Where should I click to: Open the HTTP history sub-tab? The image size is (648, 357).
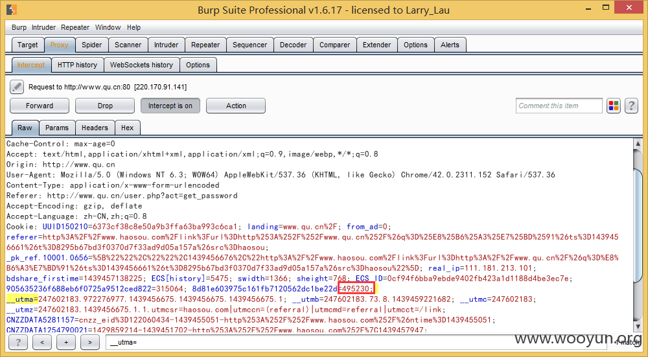pos(78,65)
